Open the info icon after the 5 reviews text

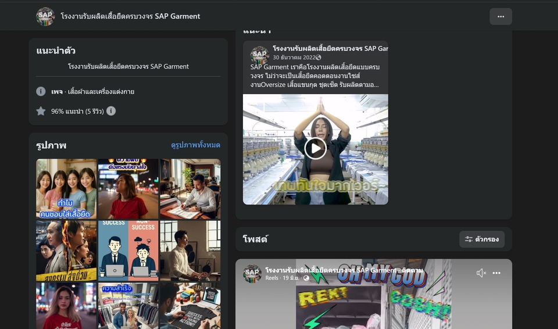pos(111,111)
